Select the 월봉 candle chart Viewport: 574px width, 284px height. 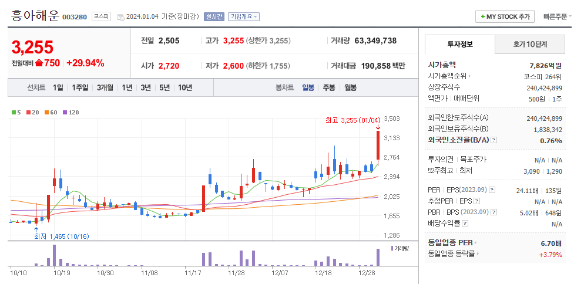tap(350, 87)
